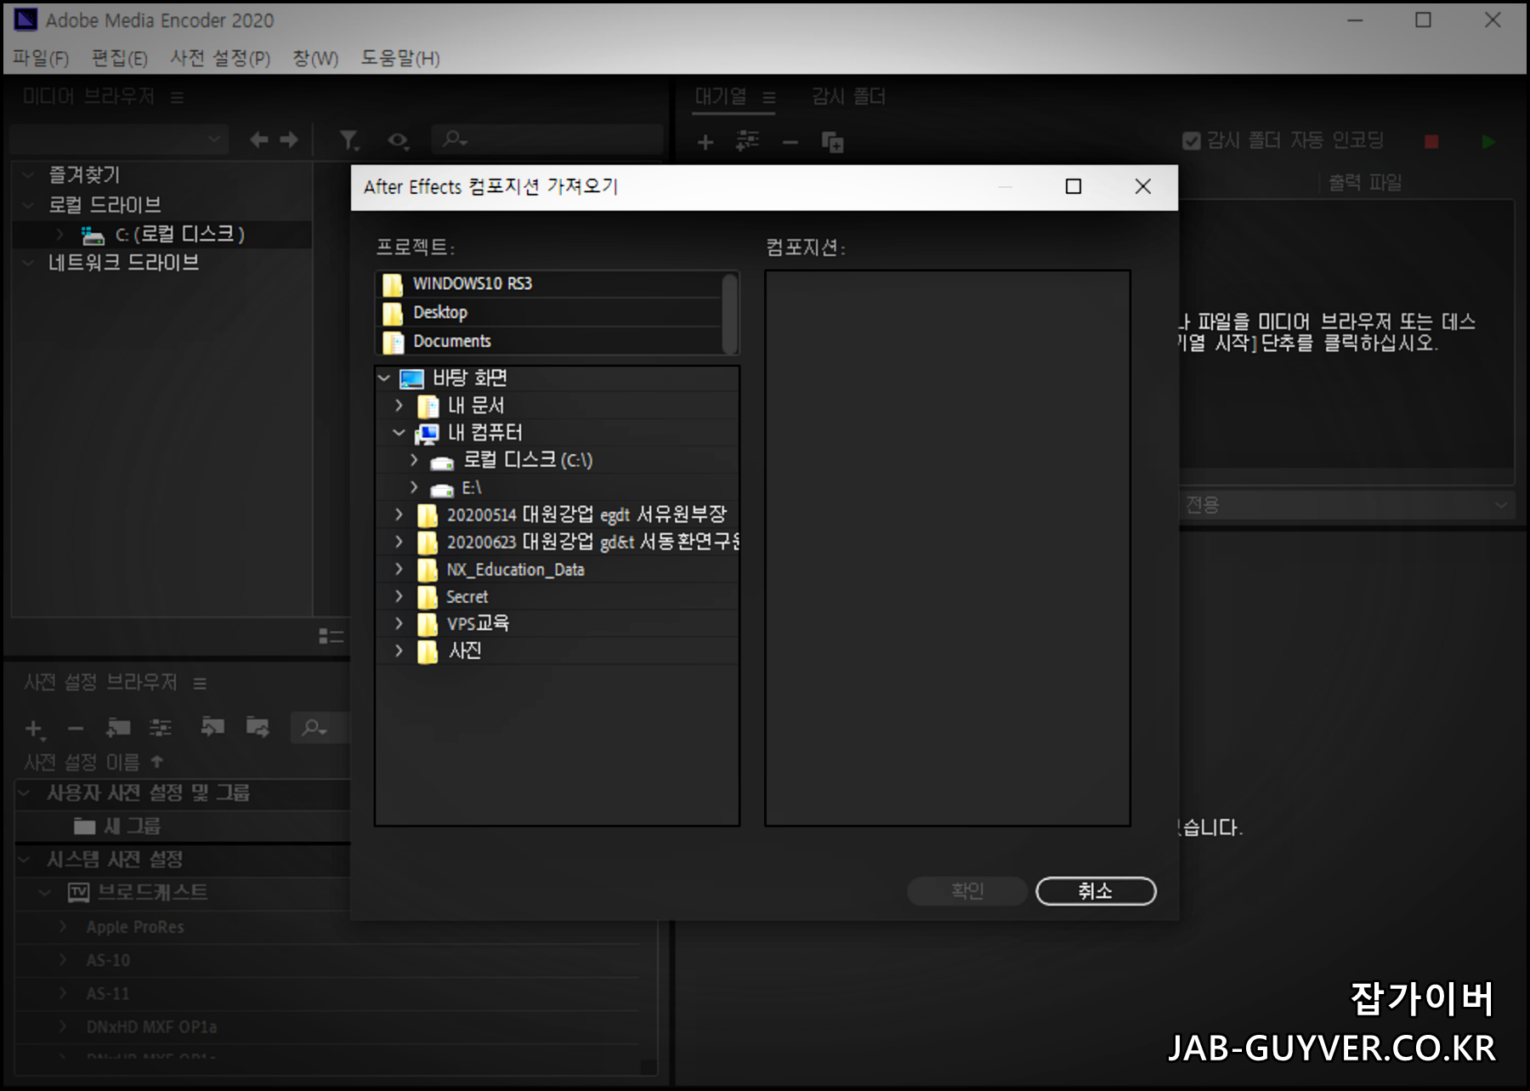Open the 사전 설정 브라우저 panel menu icon

coord(200,684)
